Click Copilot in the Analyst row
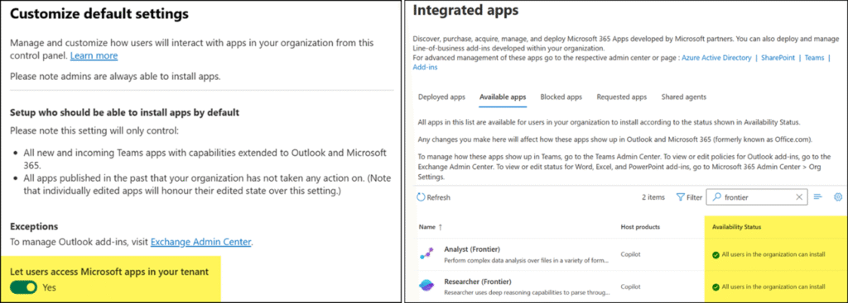This screenshot has width=848, height=303. coord(629,254)
